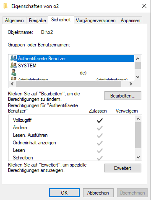Click user list scroll up arrow

point(138,59)
